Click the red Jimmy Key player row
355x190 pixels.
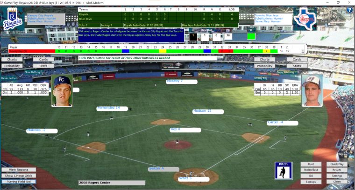(x=32, y=51)
